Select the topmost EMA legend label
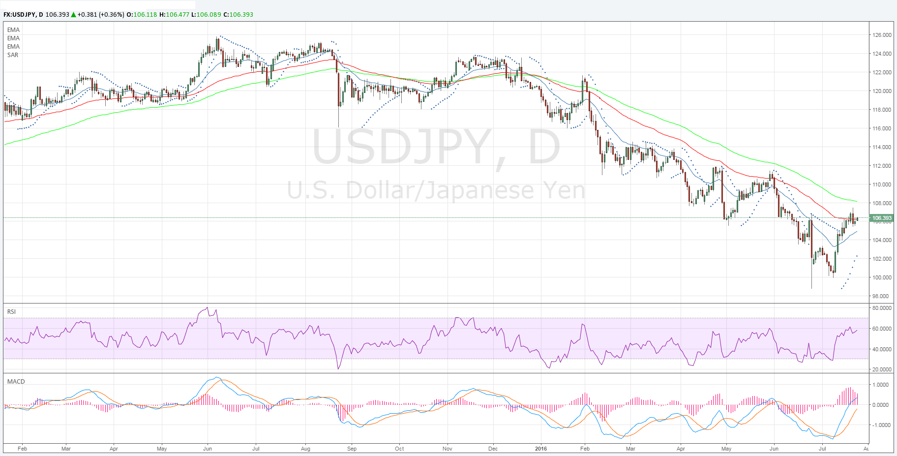Screen dimensions: 897x456 [13, 30]
